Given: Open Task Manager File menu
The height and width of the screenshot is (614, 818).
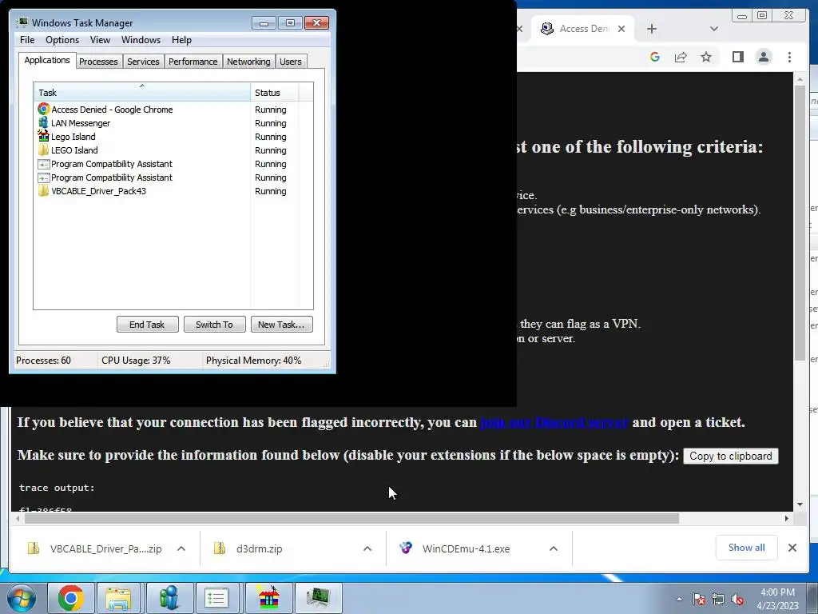Looking at the screenshot, I should tap(27, 40).
